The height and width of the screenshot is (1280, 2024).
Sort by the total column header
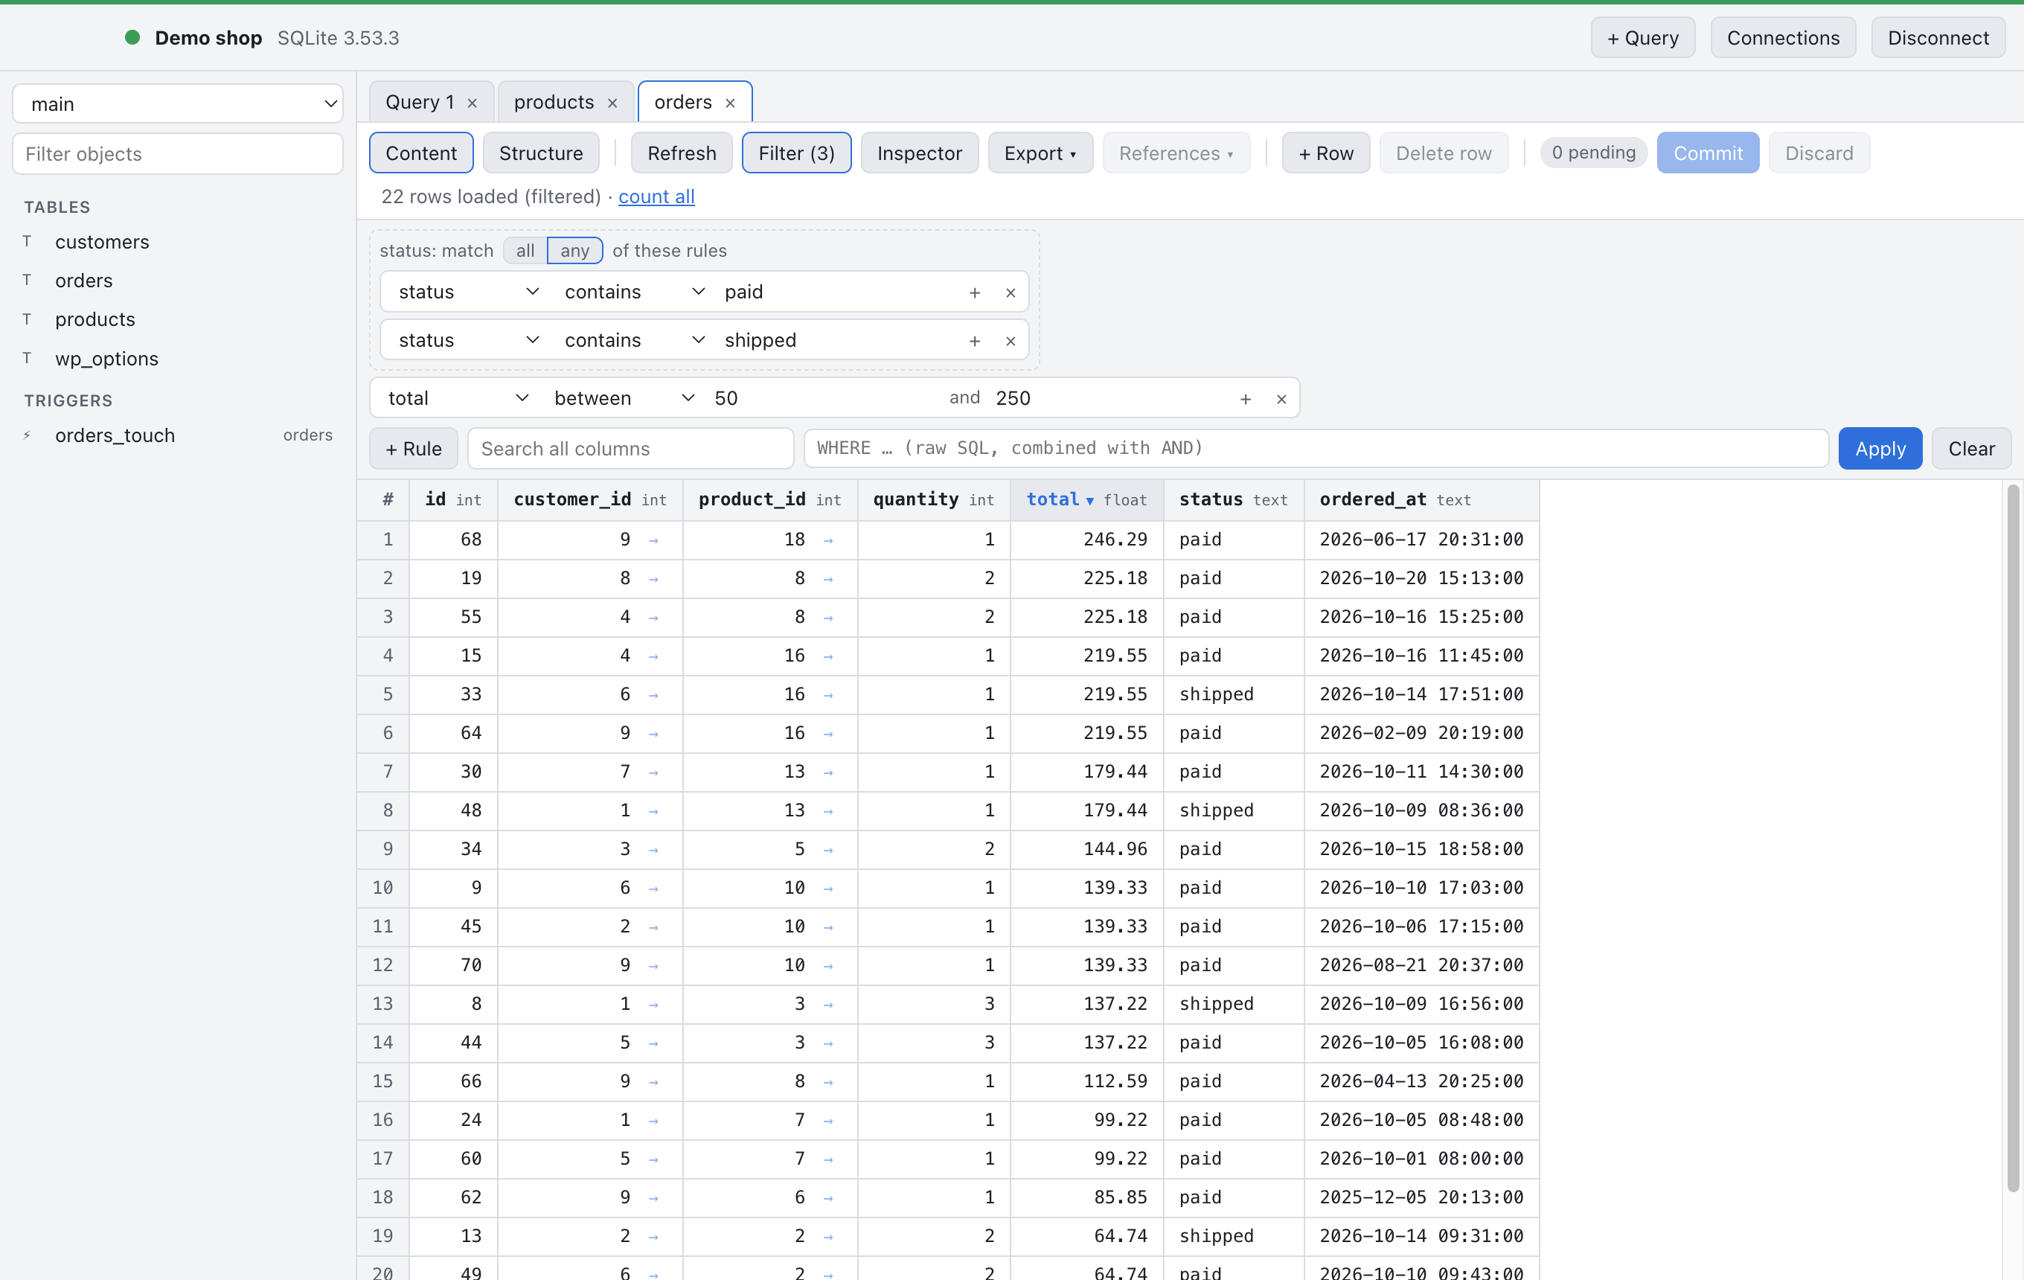(x=1086, y=499)
